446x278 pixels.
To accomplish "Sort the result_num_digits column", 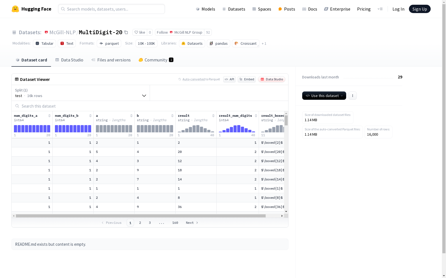I will (x=256, y=116).
